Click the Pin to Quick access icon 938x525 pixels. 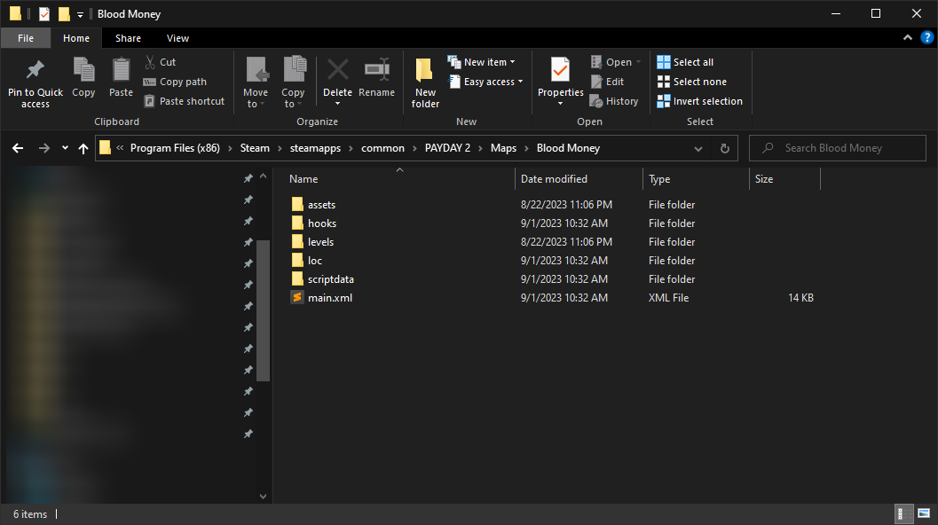(x=35, y=71)
